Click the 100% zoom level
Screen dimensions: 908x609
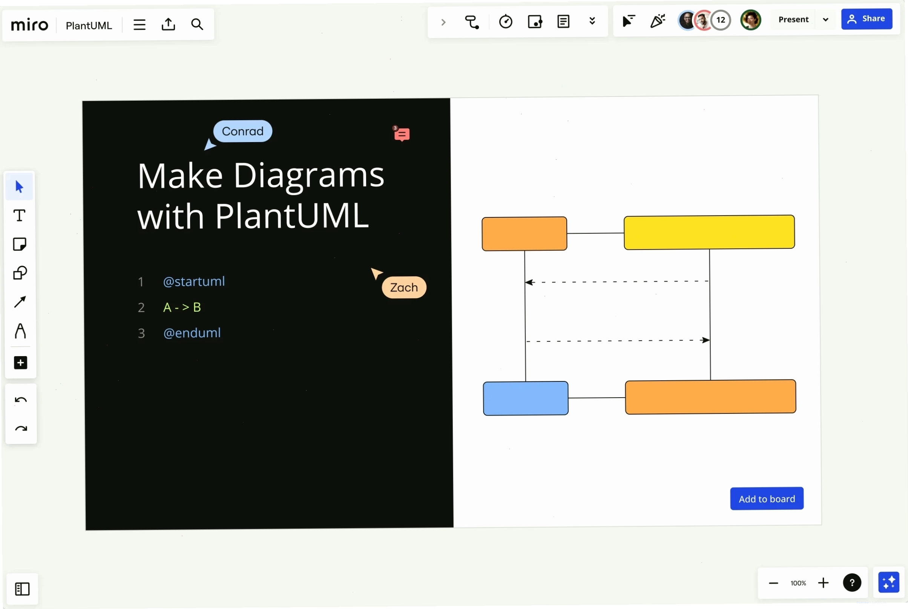[798, 583]
